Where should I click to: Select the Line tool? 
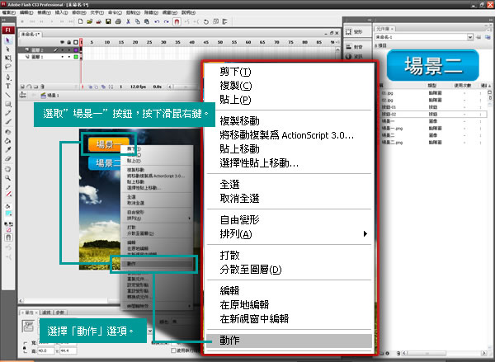click(8, 95)
